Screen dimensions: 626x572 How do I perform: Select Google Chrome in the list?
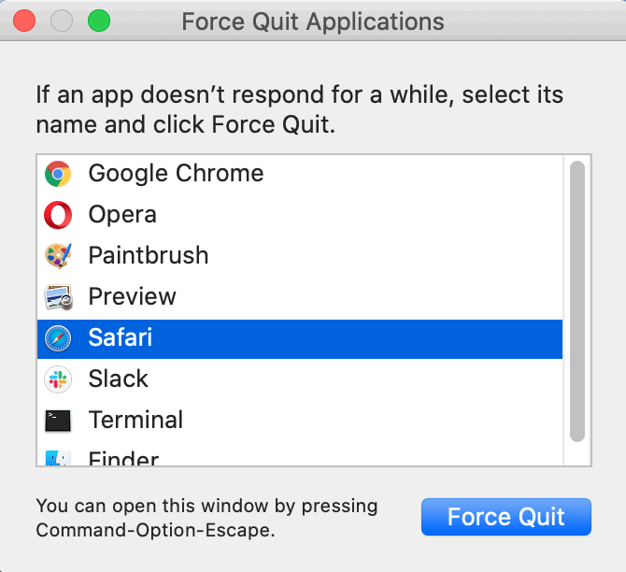tap(176, 174)
